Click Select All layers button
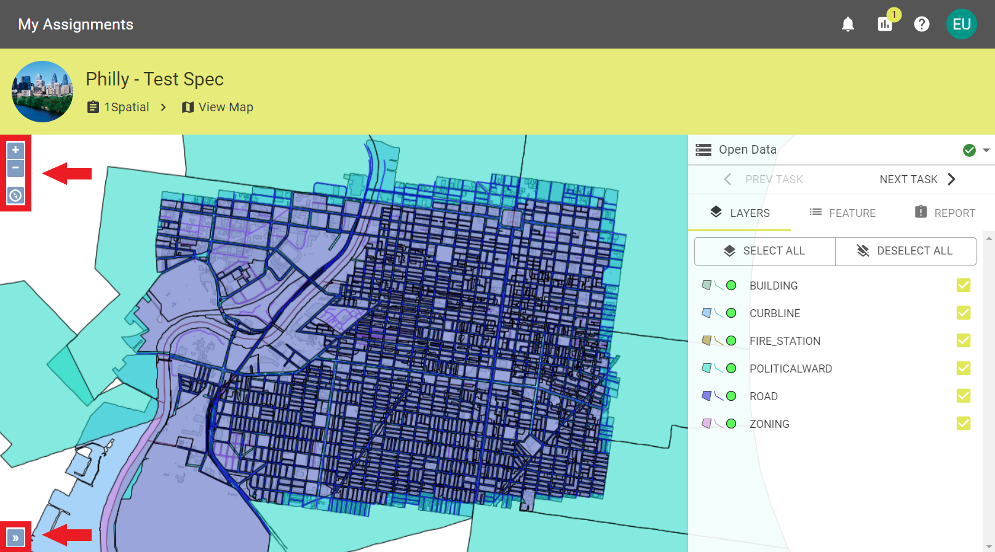The height and width of the screenshot is (552, 995). [x=765, y=251]
